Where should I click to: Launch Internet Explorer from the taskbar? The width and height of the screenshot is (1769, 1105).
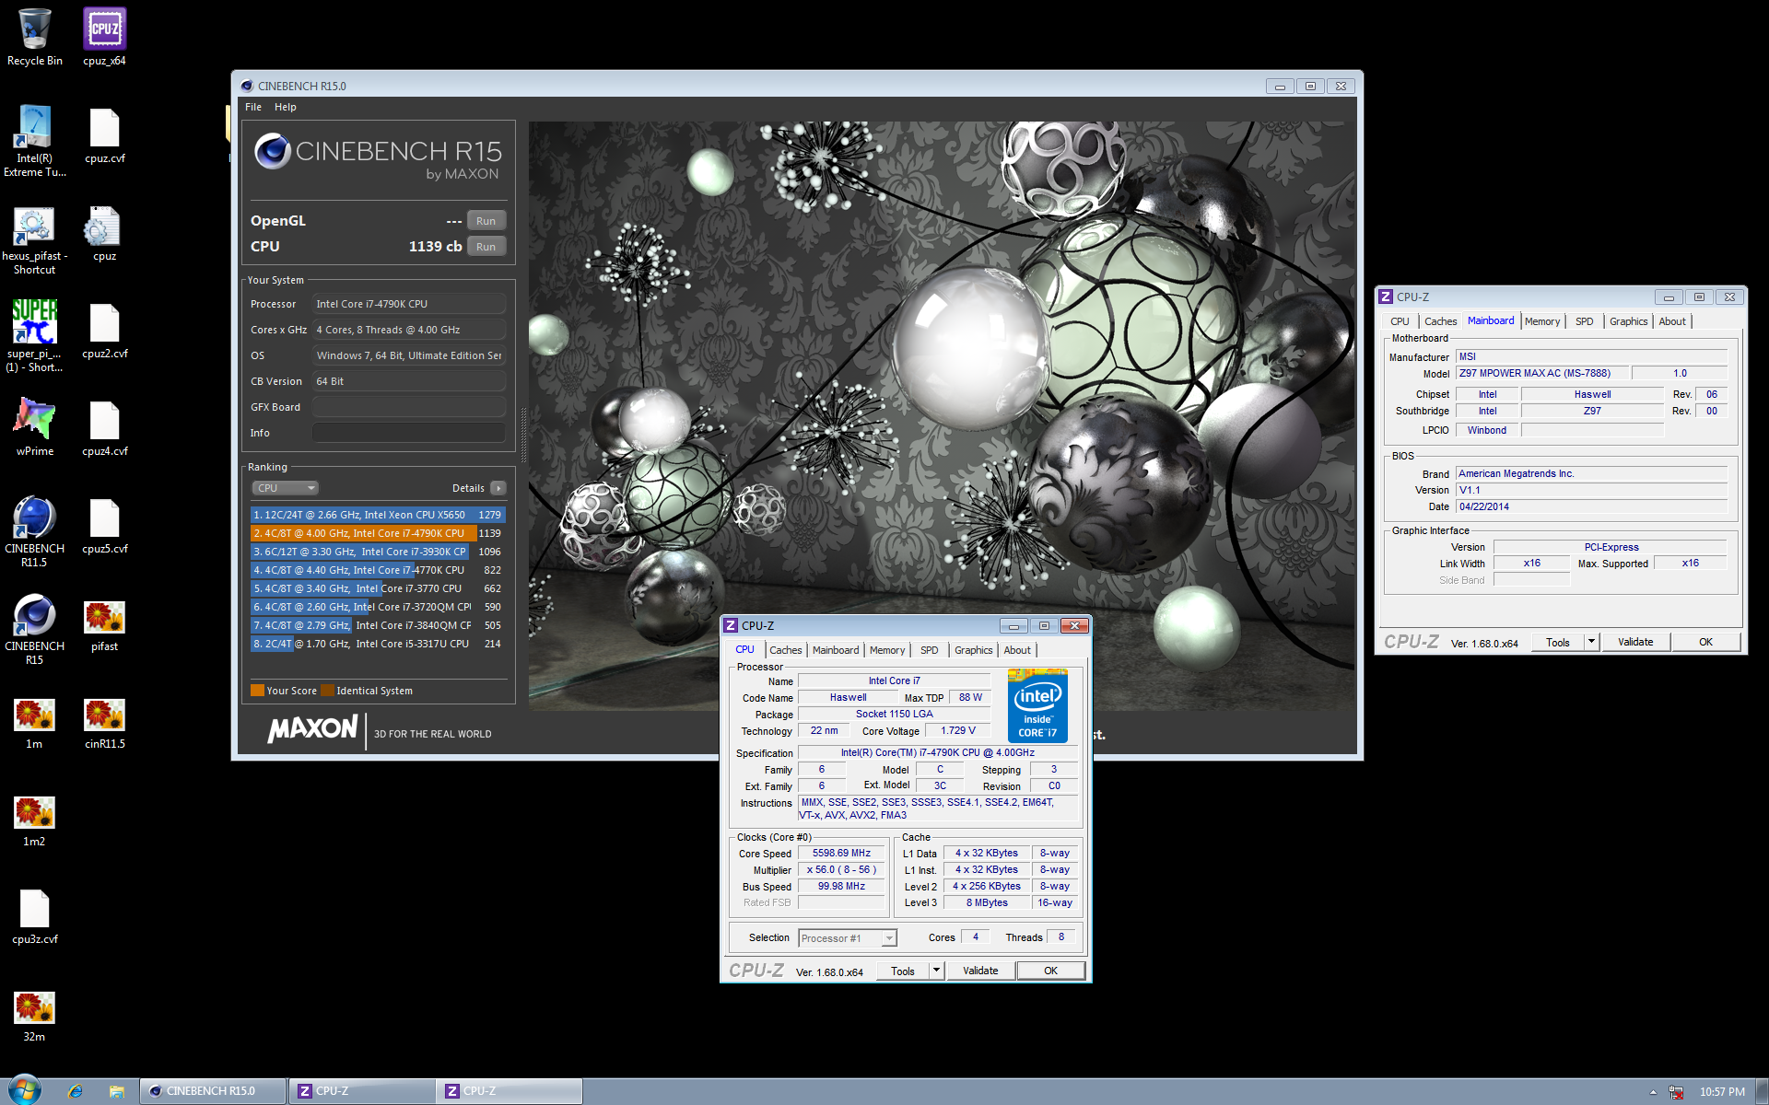click(76, 1091)
